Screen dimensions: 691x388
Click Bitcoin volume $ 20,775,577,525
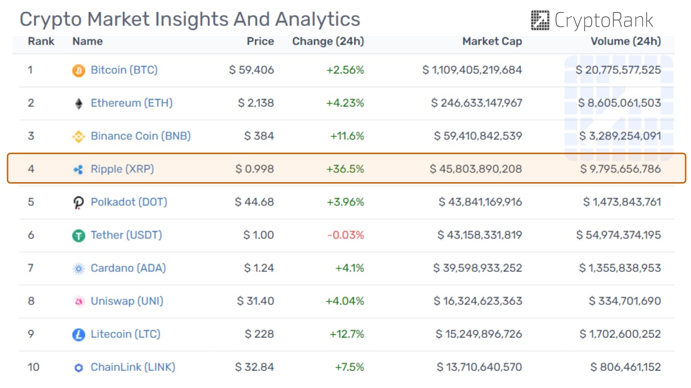618,70
